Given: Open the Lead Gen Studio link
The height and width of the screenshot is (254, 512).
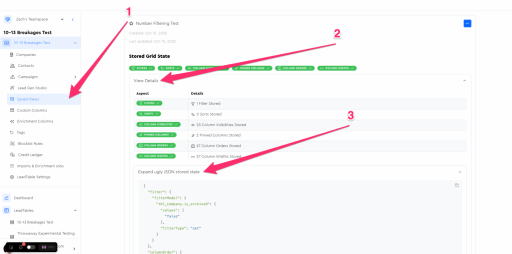Looking at the screenshot, I should (x=31, y=88).
